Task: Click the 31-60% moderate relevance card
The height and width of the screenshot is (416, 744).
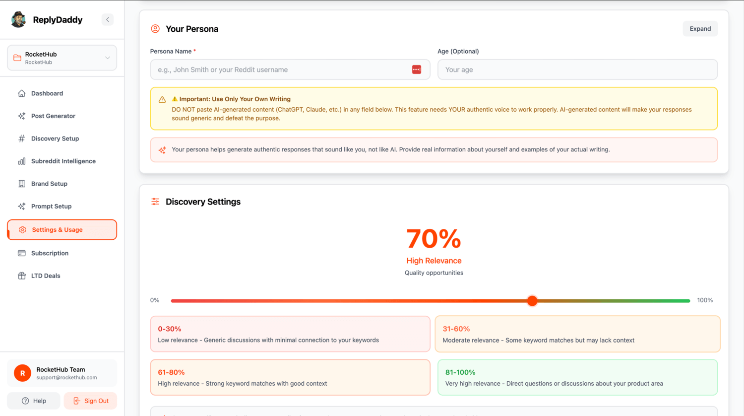Action: click(577, 334)
